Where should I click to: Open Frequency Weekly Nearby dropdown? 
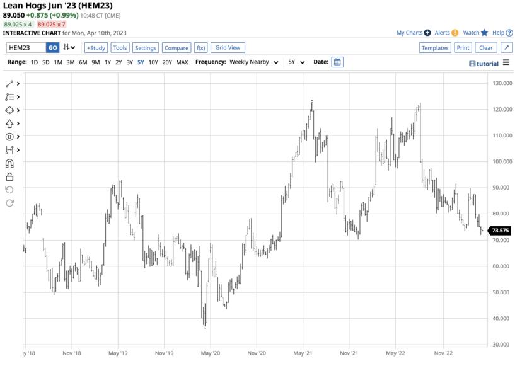tap(254, 62)
